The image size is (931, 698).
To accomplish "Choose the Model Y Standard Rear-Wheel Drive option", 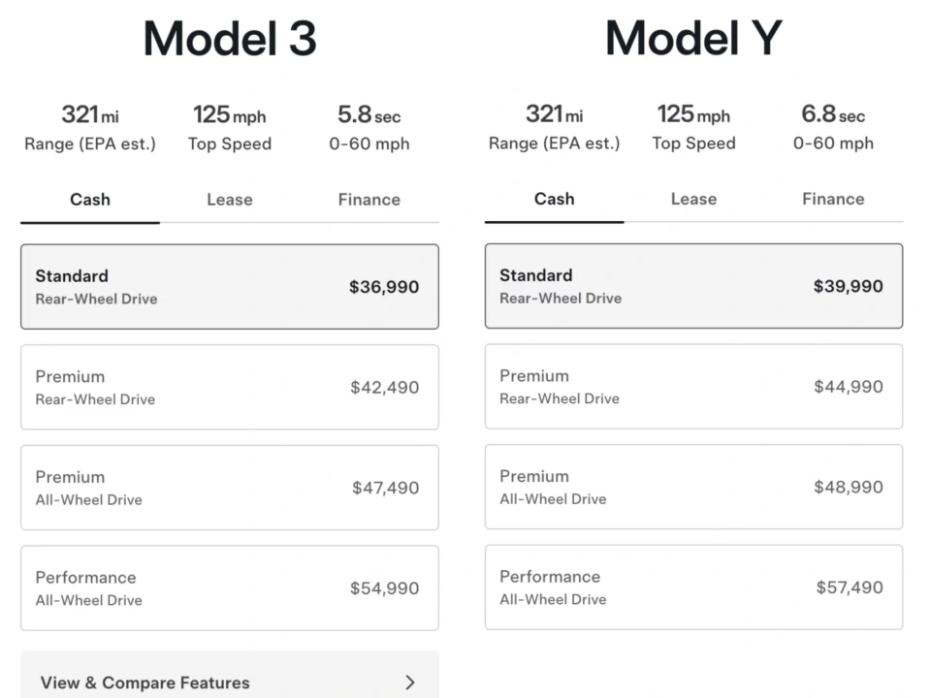I will 693,286.
